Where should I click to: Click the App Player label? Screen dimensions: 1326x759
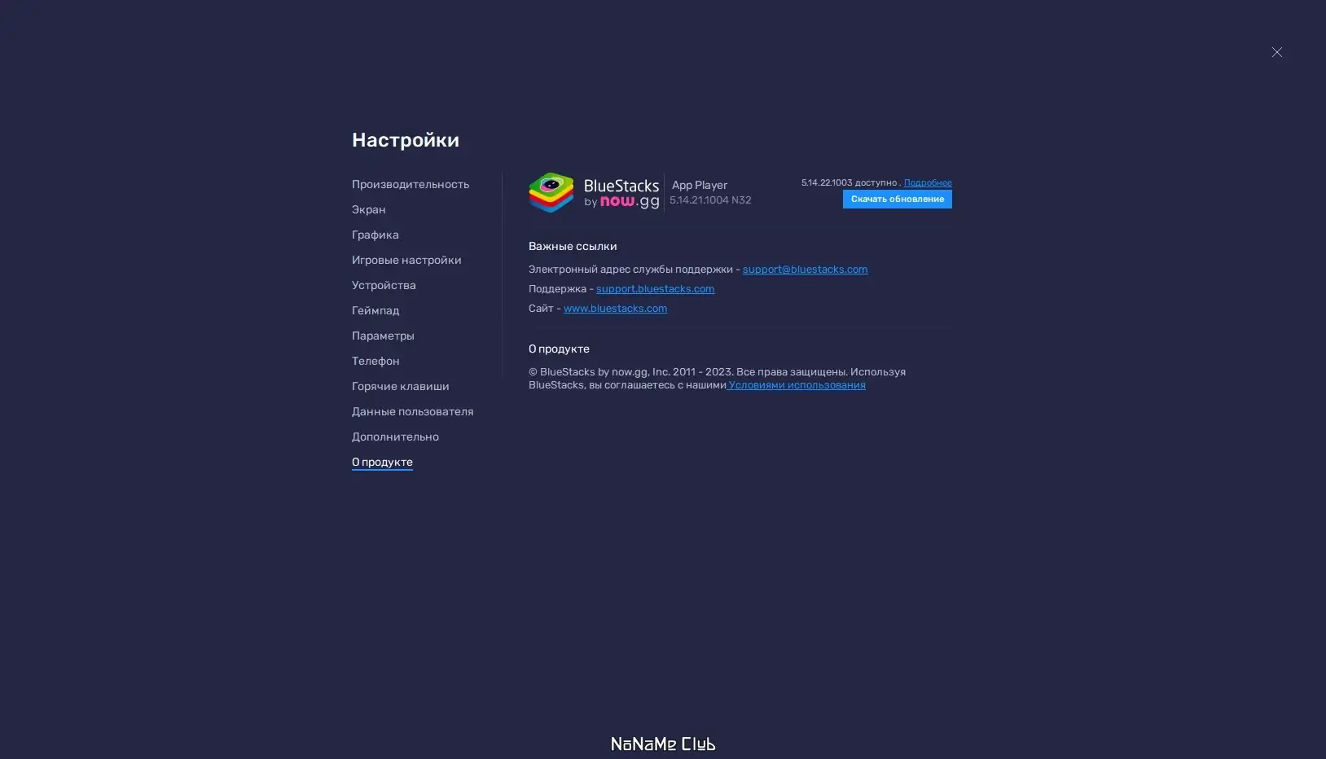click(700, 185)
